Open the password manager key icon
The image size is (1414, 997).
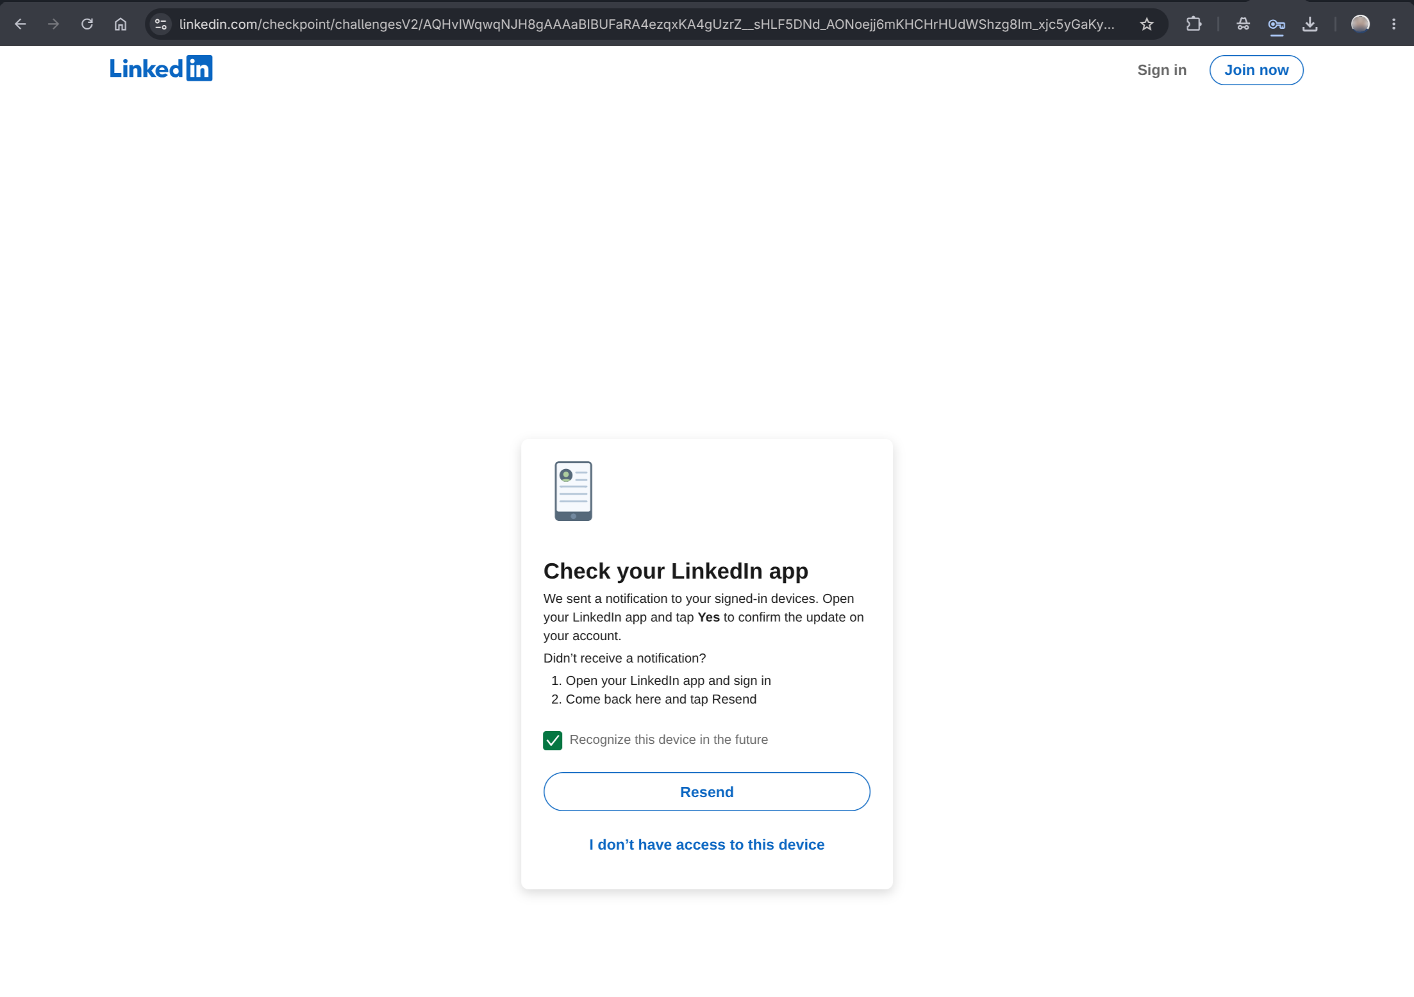tap(1276, 24)
